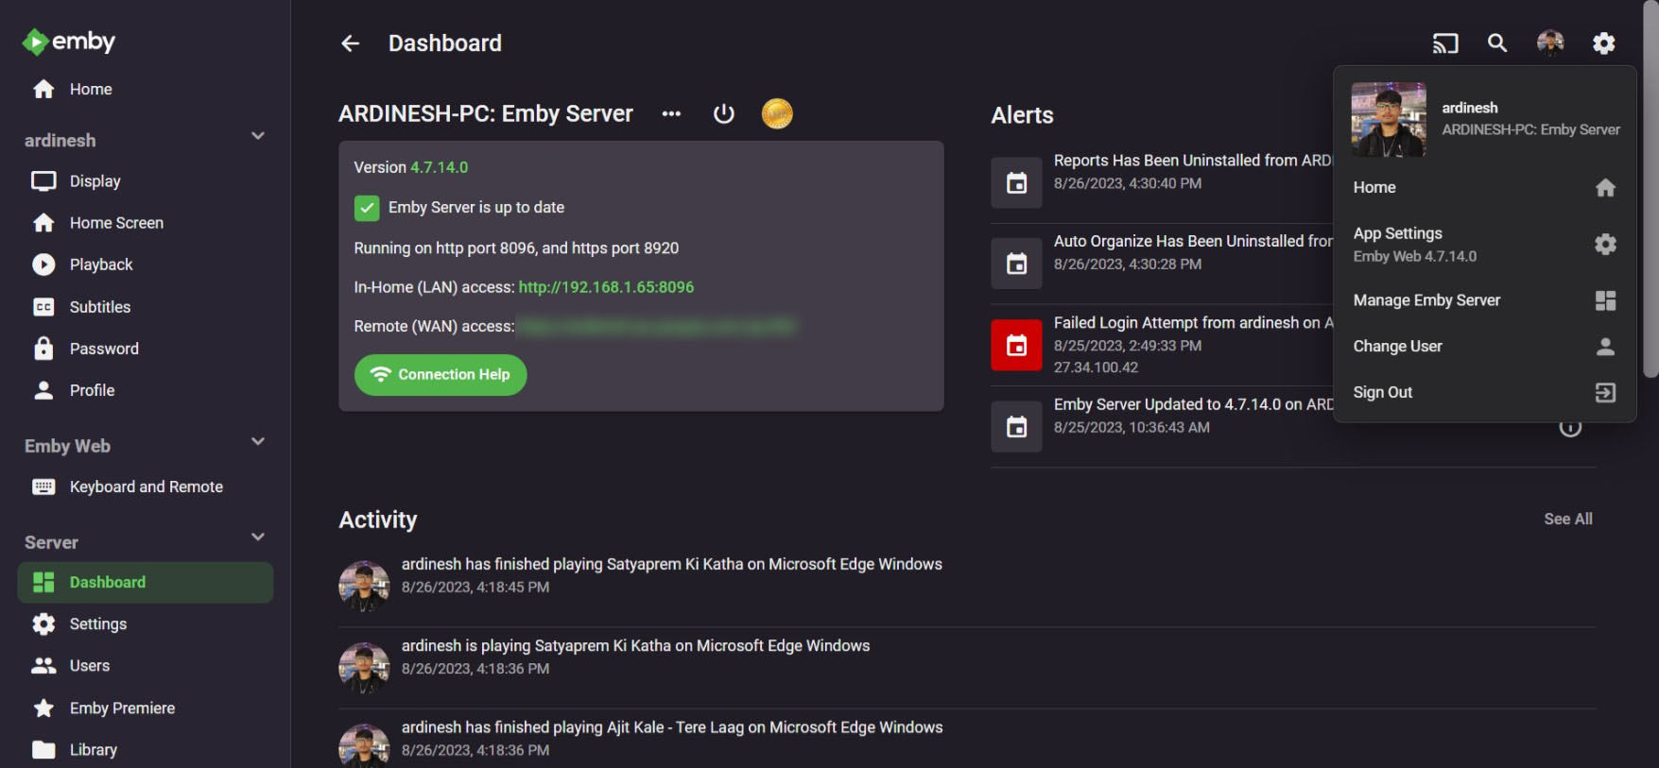Open the settings gear in header
The image size is (1659, 768).
pos(1603,43)
